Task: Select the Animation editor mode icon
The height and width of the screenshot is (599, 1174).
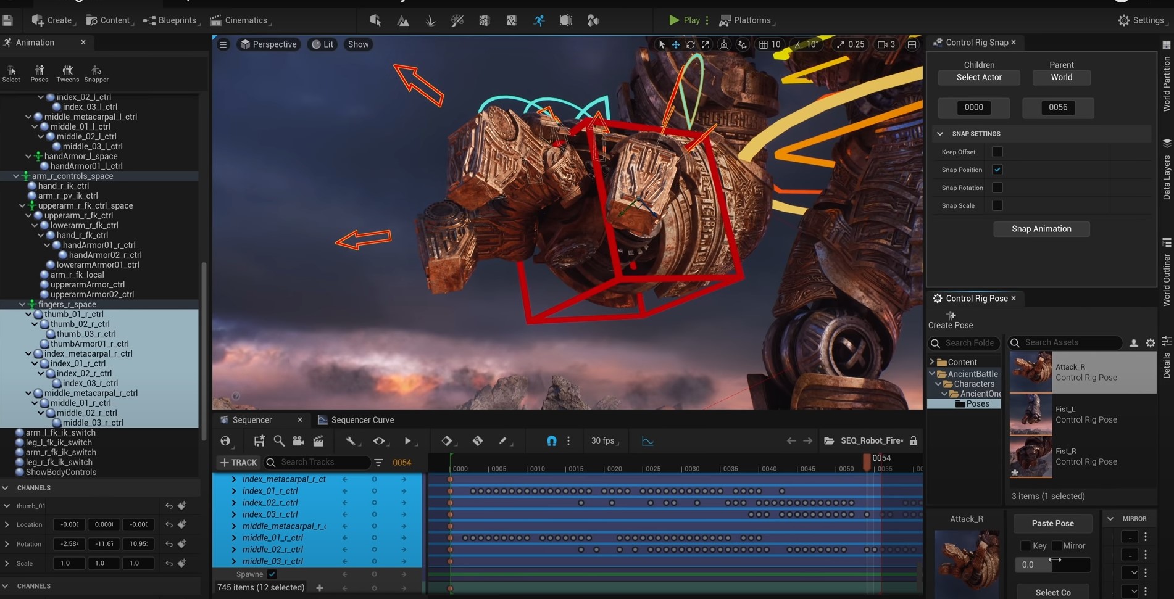Action: click(x=539, y=20)
